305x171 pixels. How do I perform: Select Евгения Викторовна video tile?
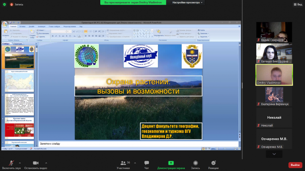pos(274,53)
